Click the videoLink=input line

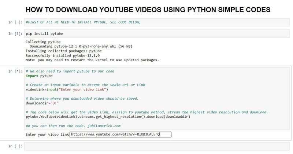pyautogui.click(x=67, y=89)
